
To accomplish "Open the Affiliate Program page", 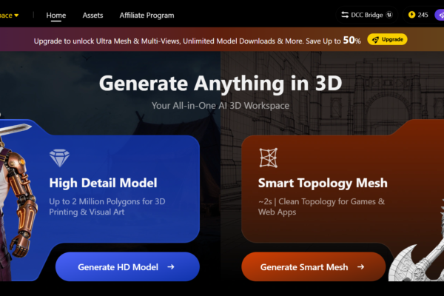I will tap(147, 16).
